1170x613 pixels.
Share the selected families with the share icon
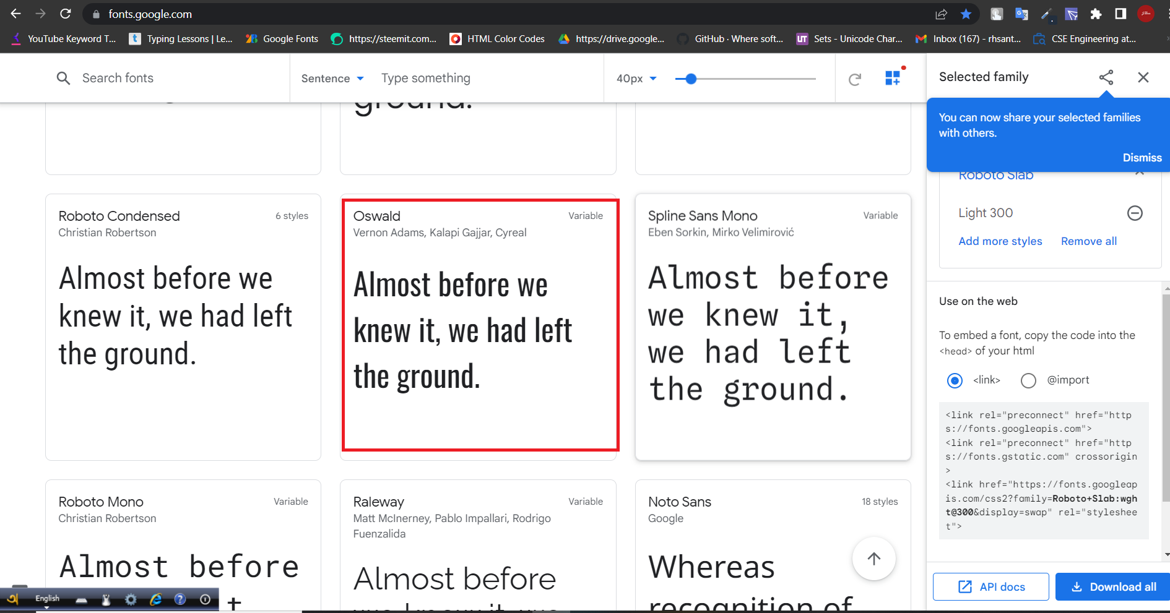pyautogui.click(x=1106, y=77)
